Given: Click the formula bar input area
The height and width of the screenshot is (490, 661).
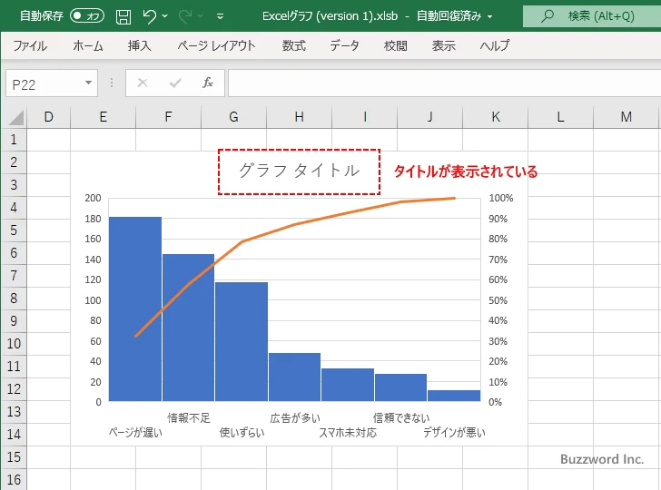Looking at the screenshot, I should [x=444, y=83].
